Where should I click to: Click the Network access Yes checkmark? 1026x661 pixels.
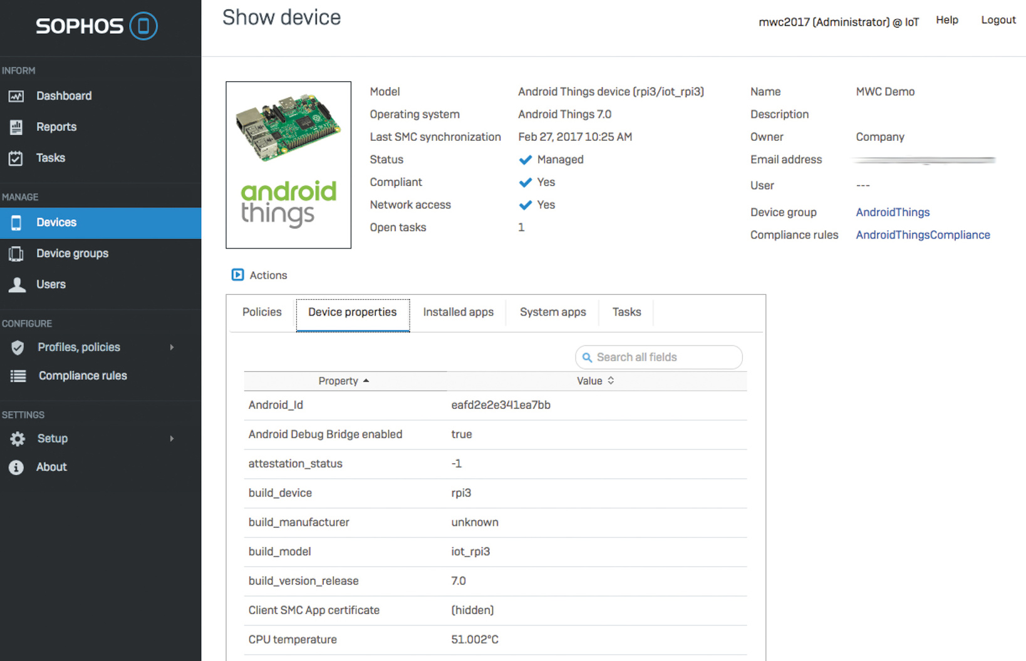(526, 205)
